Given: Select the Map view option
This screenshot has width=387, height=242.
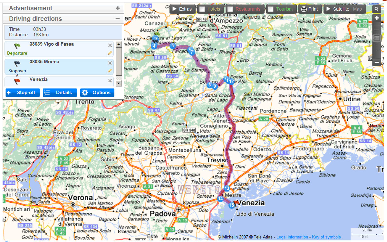Looking at the screenshot, I should (358, 9).
